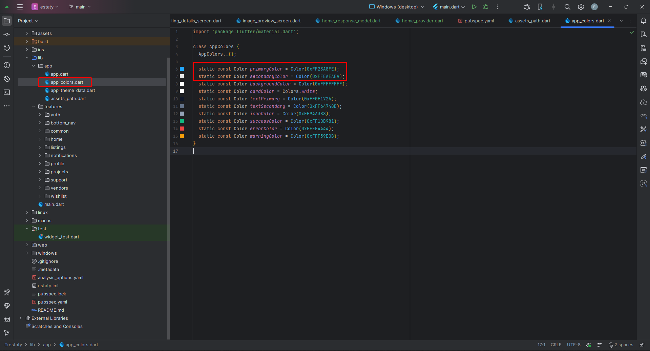This screenshot has height=351, width=650.
Task: Click the Search Everywhere magnifier
Action: [567, 7]
